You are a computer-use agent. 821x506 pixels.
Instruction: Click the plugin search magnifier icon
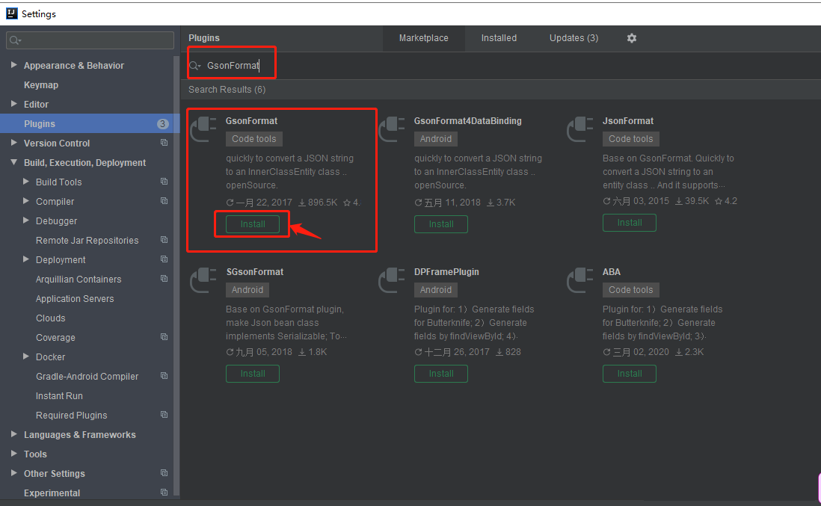click(x=194, y=66)
